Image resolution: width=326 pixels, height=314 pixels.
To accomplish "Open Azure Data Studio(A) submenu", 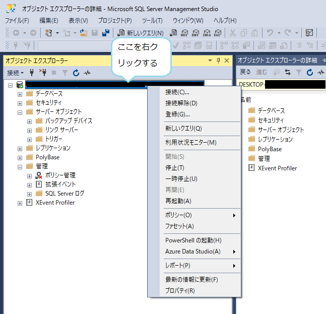I will 200,252.
